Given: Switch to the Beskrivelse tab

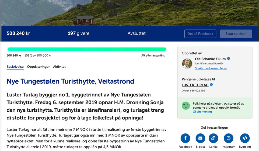Looking at the screenshot, I should pyautogui.click(x=15, y=67).
